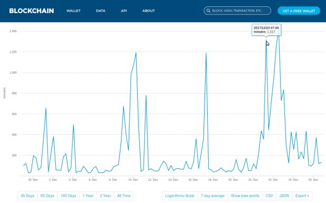
Task: Click the 12. Dec x-axis label
Action: [153, 180]
